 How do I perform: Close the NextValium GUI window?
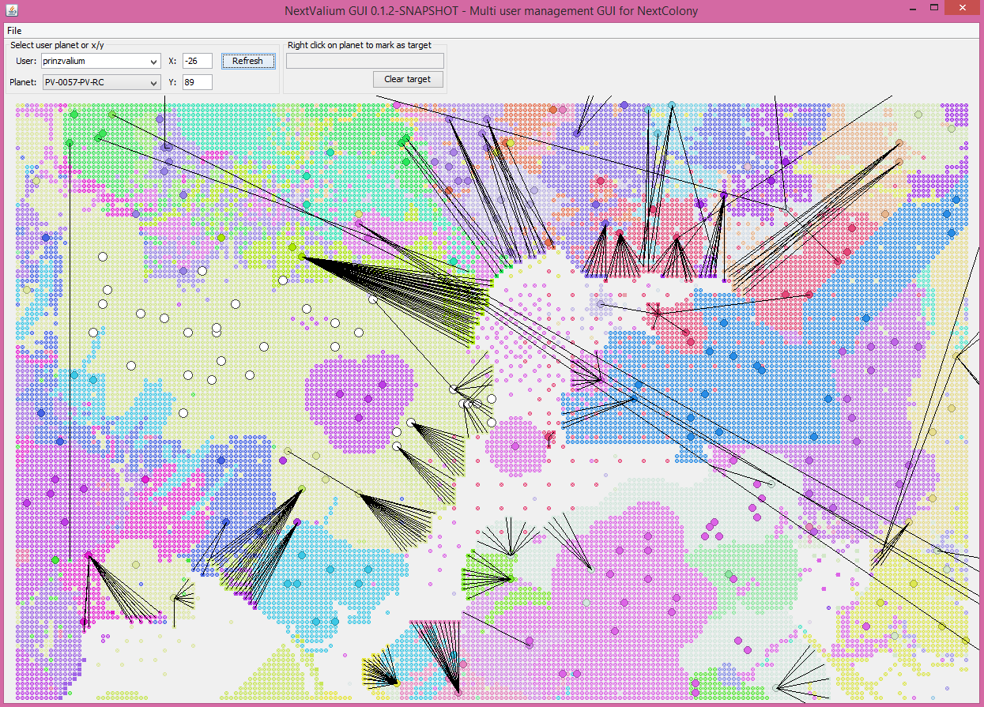(x=962, y=8)
